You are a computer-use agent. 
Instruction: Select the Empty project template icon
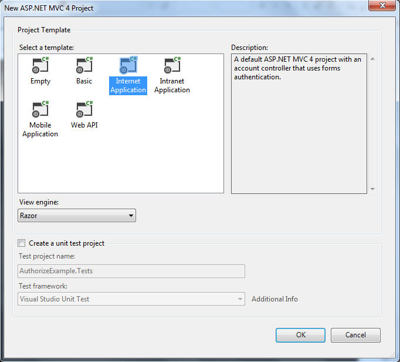coord(40,65)
